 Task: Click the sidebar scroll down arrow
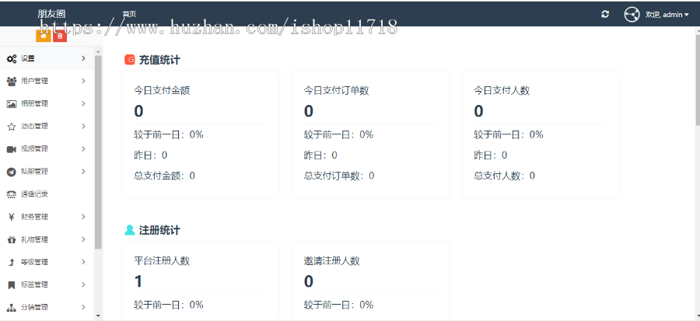[98, 316]
